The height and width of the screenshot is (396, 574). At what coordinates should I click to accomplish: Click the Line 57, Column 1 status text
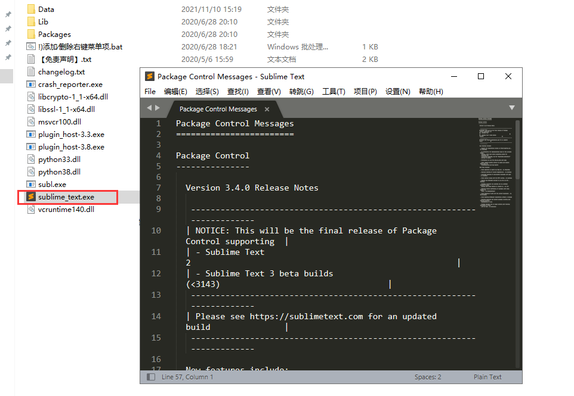coord(187,376)
